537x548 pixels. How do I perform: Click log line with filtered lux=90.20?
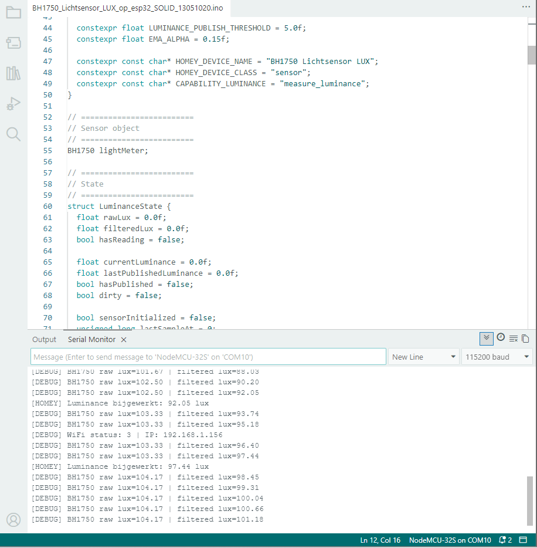click(x=145, y=383)
